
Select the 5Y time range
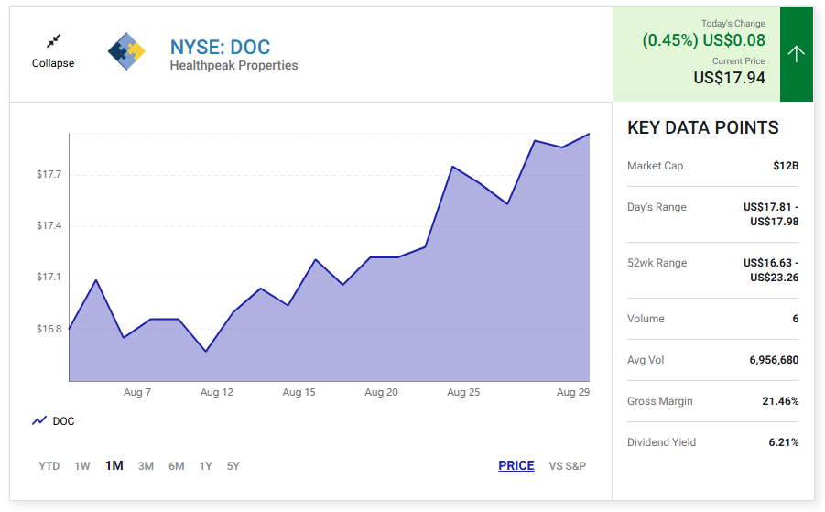pos(233,466)
